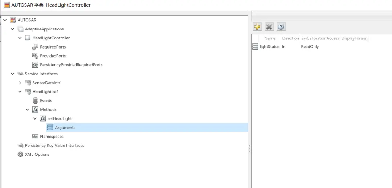392x188 pixels.
Task: Click the In direction cell
Action: click(x=284, y=47)
